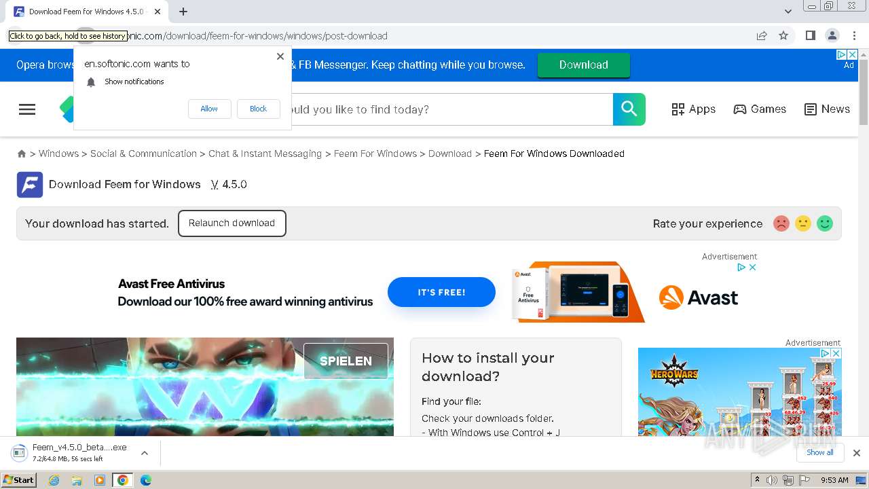This screenshot has height=489, width=869.
Task: Show hidden system tray icons
Action: [757, 480]
